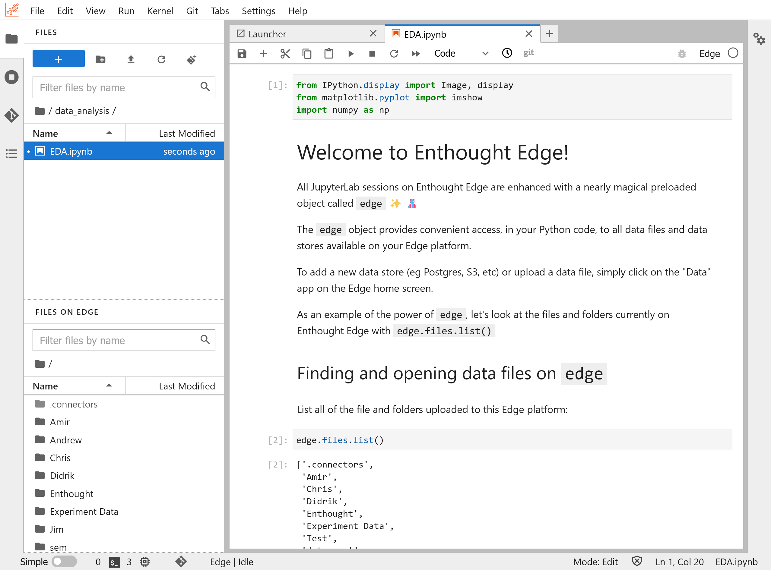Viewport: 771px width, 570px height.
Task: Open the Andrew folder
Action: [124, 440]
